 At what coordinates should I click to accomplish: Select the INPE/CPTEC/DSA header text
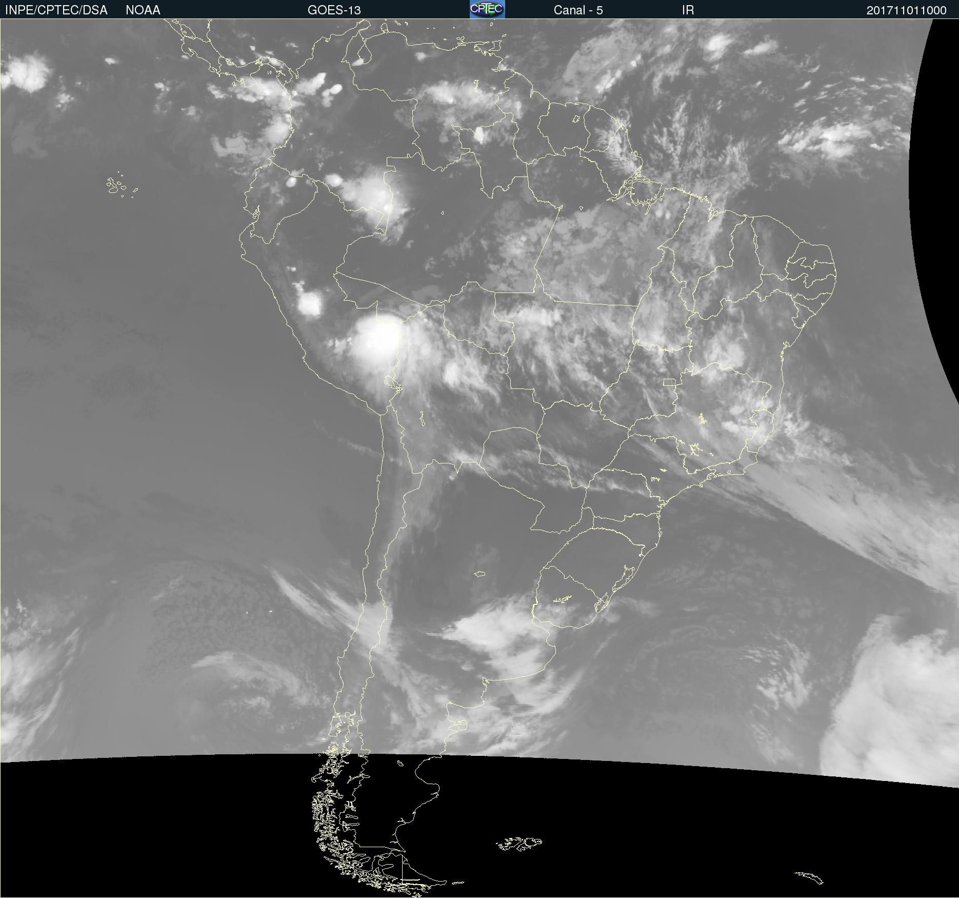[56, 10]
